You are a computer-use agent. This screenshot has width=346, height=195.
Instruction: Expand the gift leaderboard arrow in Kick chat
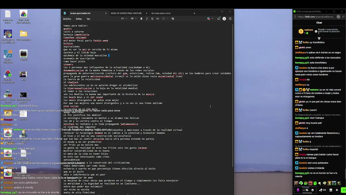[x=319, y=38]
